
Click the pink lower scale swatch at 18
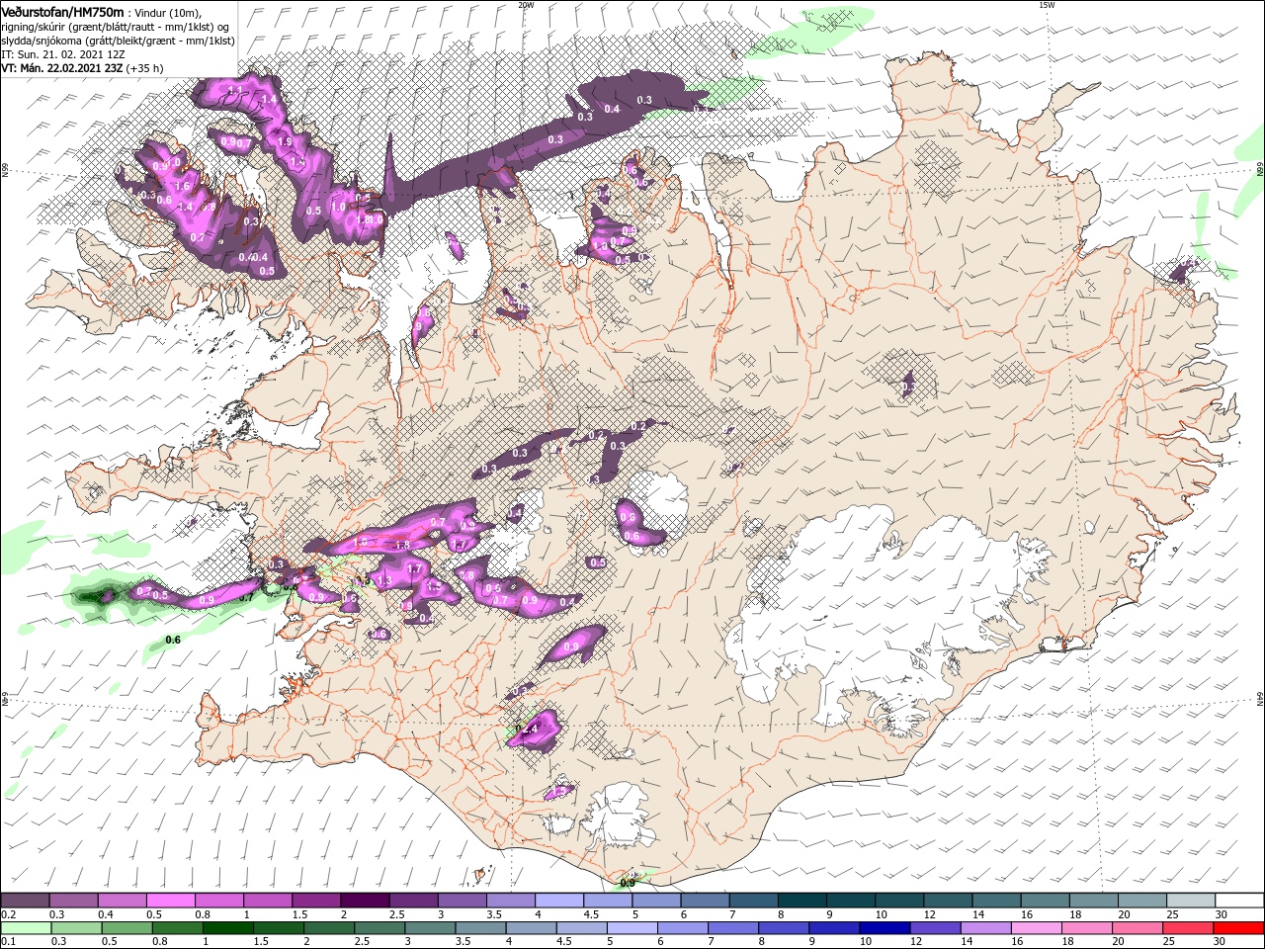click(1086, 928)
